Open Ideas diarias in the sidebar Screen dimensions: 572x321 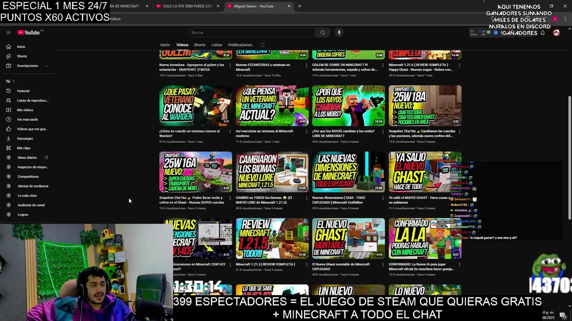(28, 157)
